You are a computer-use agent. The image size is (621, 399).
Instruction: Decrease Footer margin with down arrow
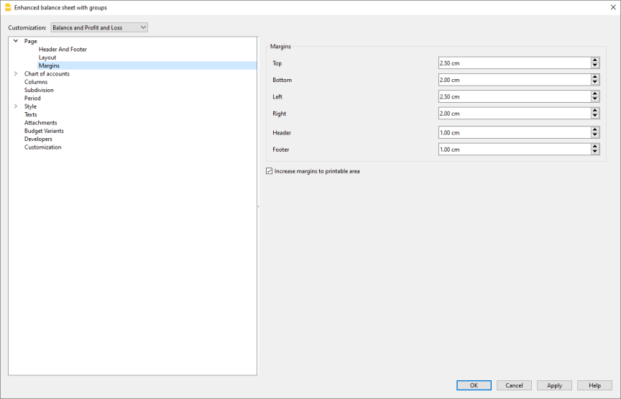(x=595, y=152)
